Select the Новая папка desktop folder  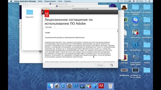pos(147,34)
